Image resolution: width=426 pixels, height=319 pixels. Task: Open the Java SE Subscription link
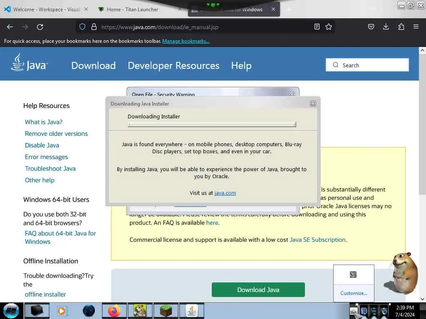click(317, 240)
